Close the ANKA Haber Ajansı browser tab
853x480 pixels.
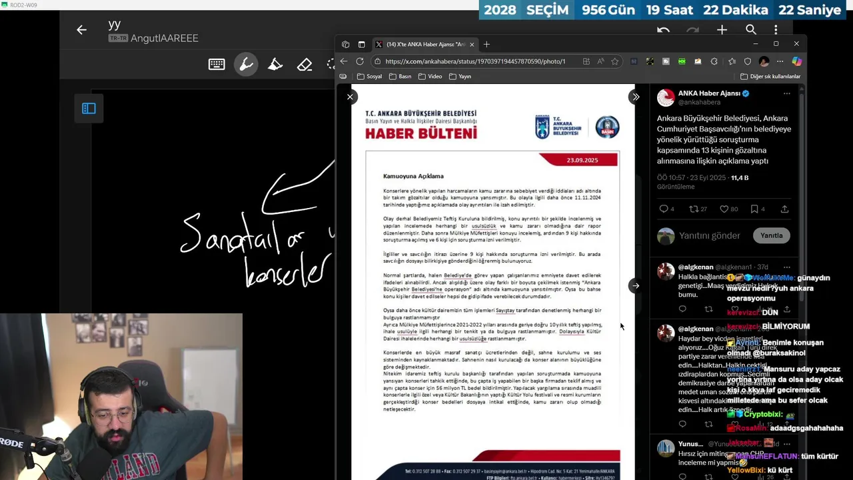coord(472,45)
